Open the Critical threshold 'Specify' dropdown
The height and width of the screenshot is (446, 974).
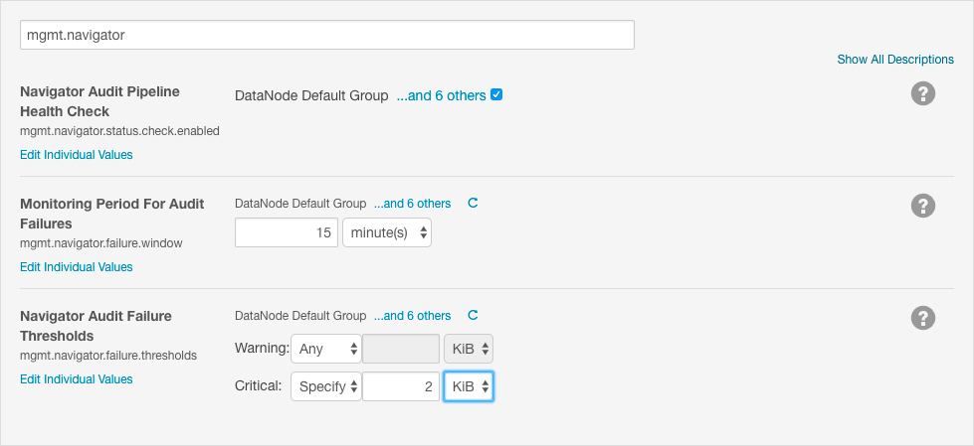coord(326,386)
